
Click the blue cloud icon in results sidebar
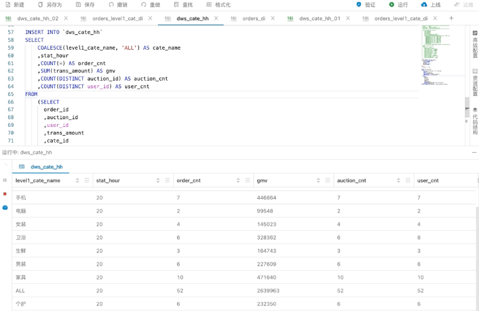click(5, 208)
